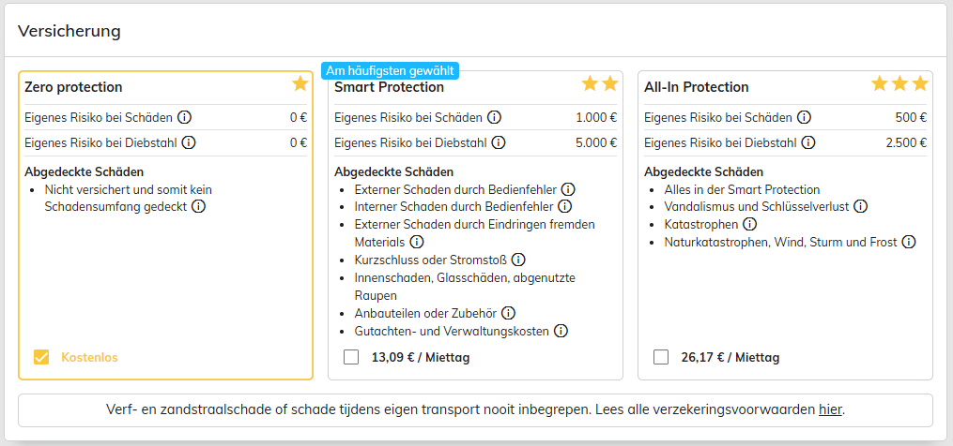Image resolution: width=953 pixels, height=446 pixels.
Task: Select the 26,17 € All-In Protection checkbox
Action: pos(661,357)
